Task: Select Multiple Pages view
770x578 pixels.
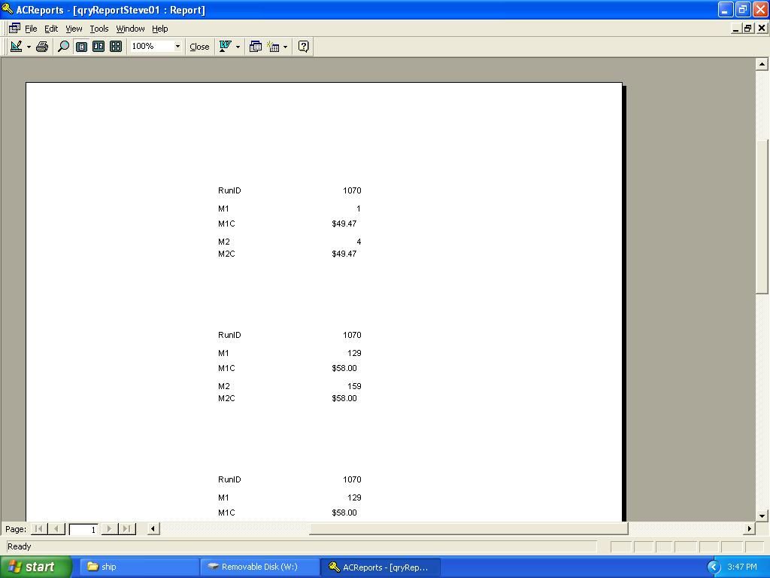Action: click(116, 46)
